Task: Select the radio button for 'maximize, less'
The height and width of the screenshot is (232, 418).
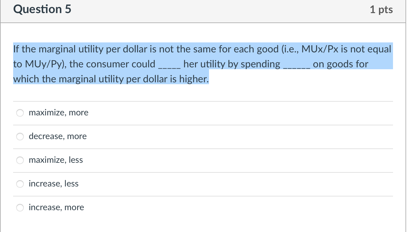Action: click(x=20, y=160)
